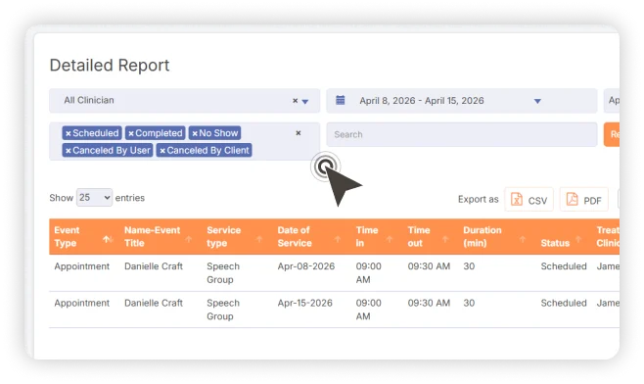Screen dimensions: 644x384
Task: Select Apr-15-2026 date cell
Action: 304,303
